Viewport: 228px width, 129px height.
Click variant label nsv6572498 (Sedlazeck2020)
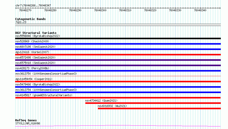pyautogui.click(x=35, y=57)
